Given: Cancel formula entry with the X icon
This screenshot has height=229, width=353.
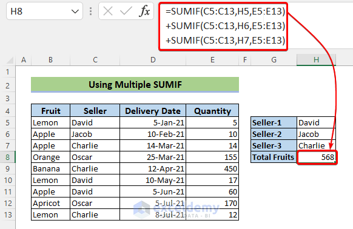Looking at the screenshot, I should click(108, 11).
